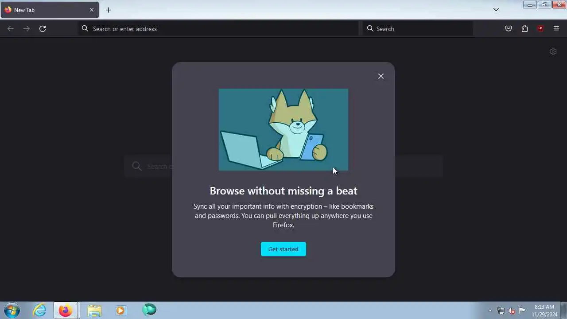Screen dimensions: 567x319
Task: Open Save to Pocket icon
Action: pos(509,29)
